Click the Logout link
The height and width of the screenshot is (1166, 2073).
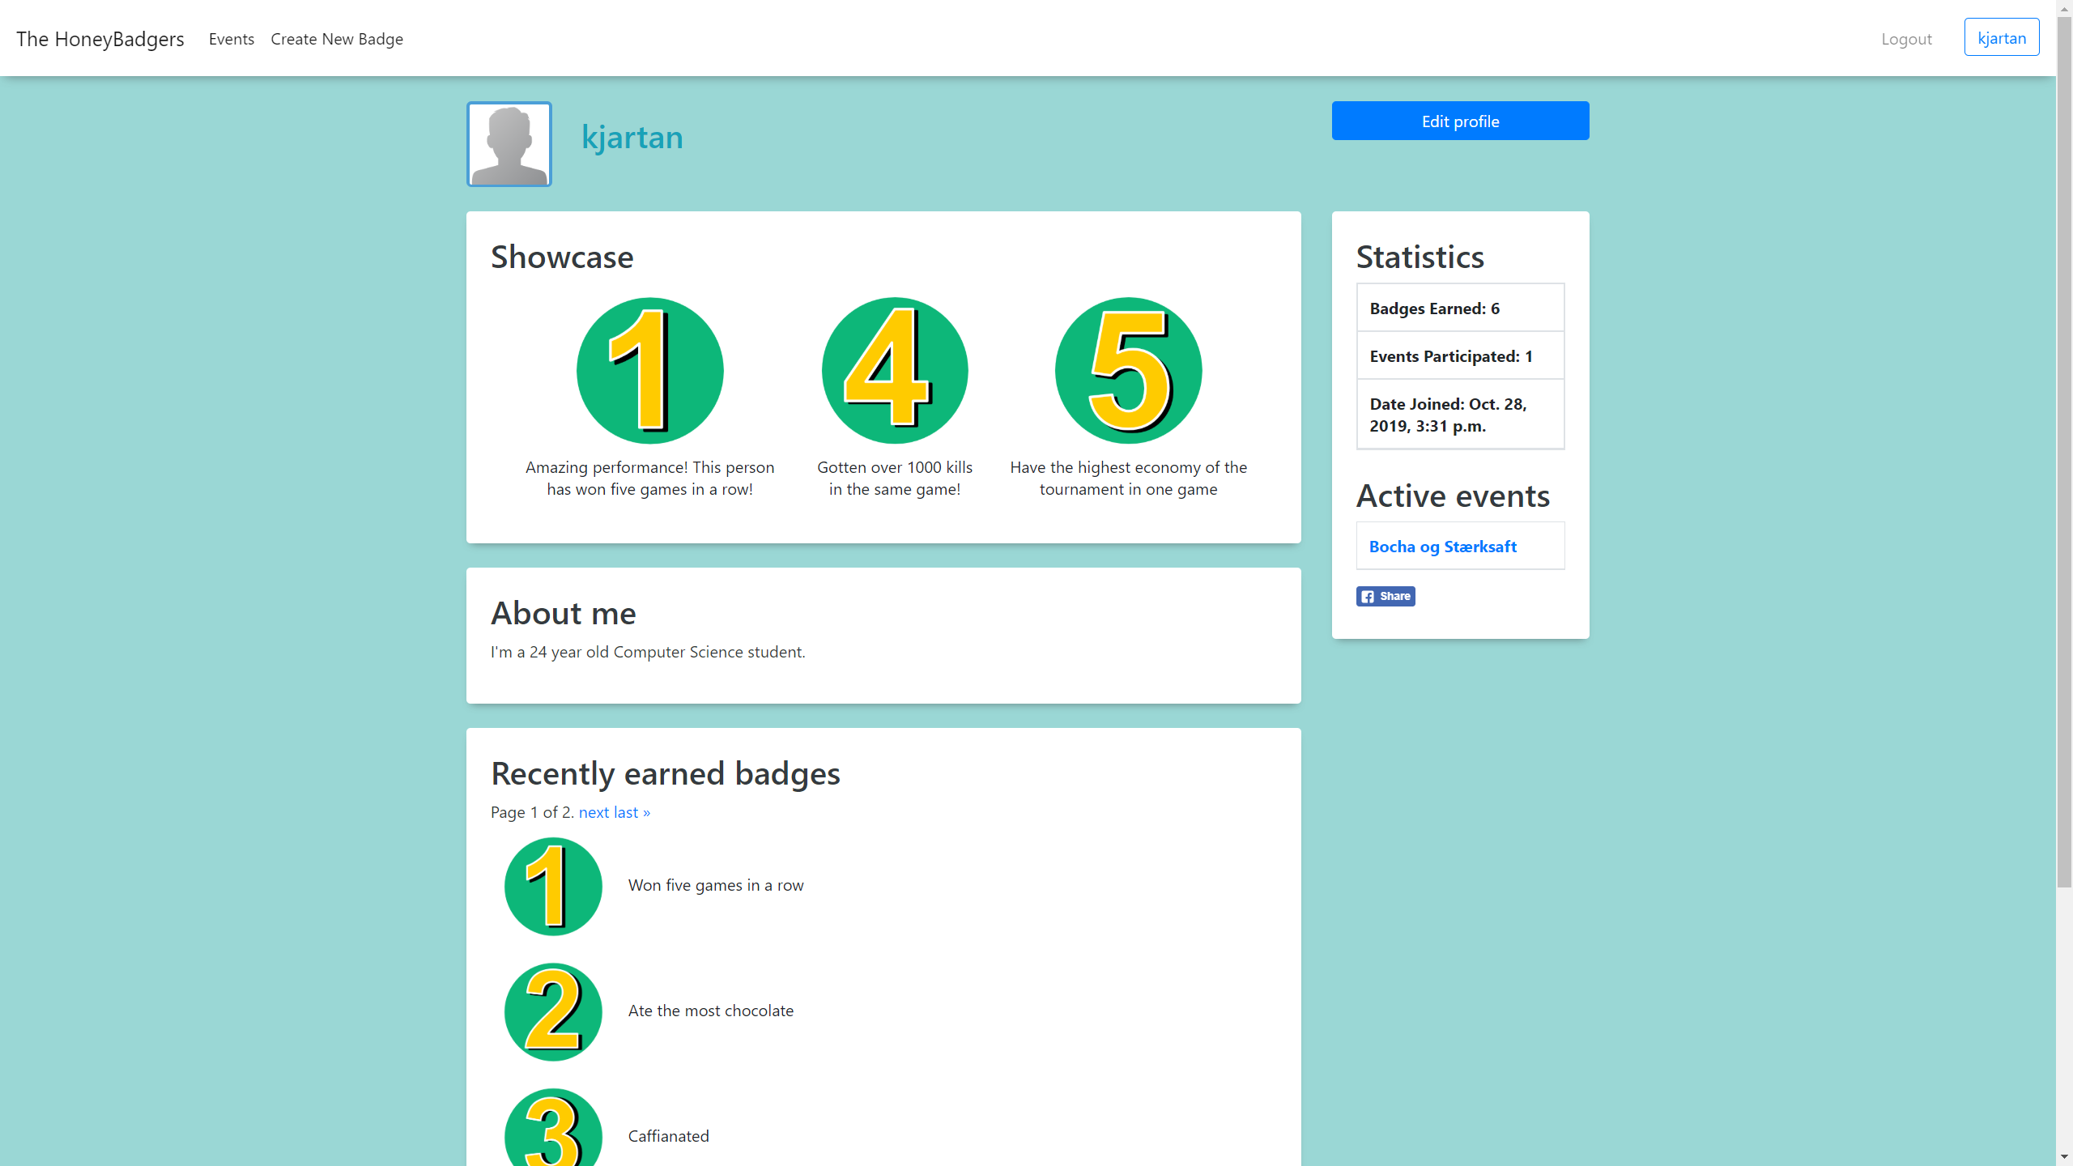coord(1906,39)
